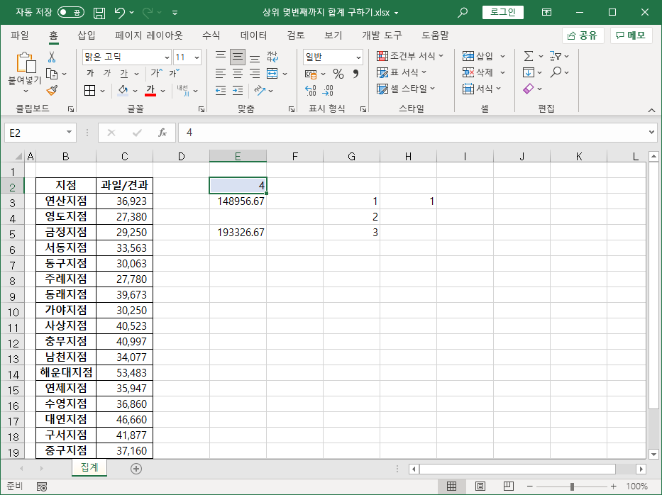Click the decrease indent icon
The image size is (662, 495).
(221, 90)
